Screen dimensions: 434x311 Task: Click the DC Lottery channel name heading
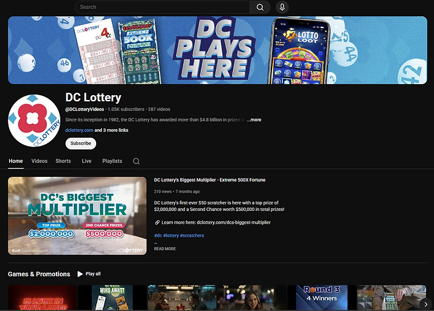tap(93, 98)
